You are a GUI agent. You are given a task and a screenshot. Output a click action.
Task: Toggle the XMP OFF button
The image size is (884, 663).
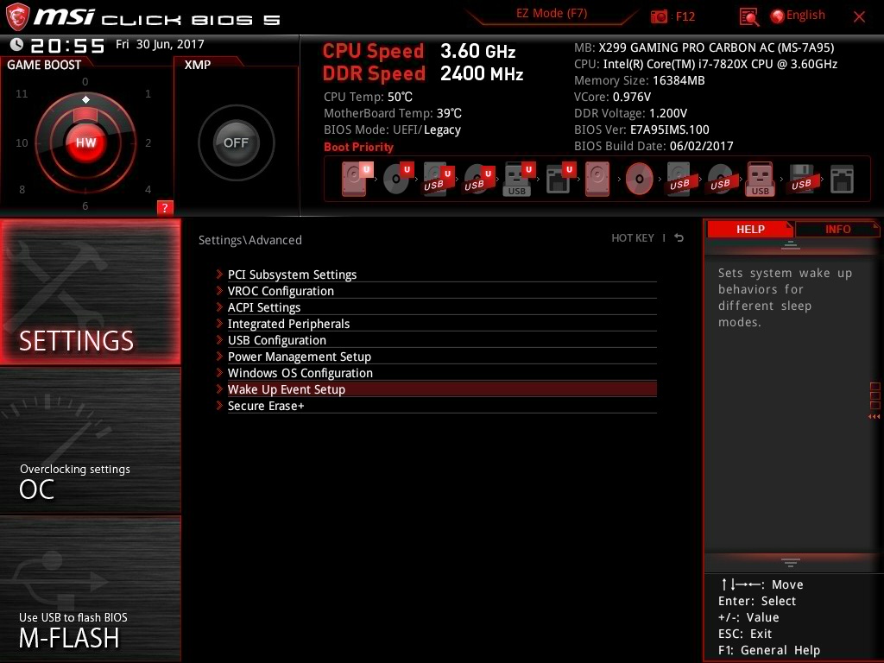point(236,143)
